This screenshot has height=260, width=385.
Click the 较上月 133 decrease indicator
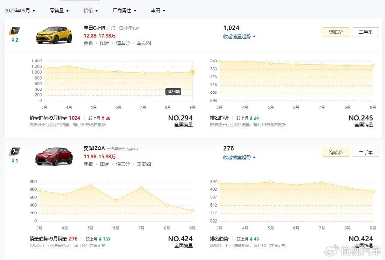coord(98,239)
